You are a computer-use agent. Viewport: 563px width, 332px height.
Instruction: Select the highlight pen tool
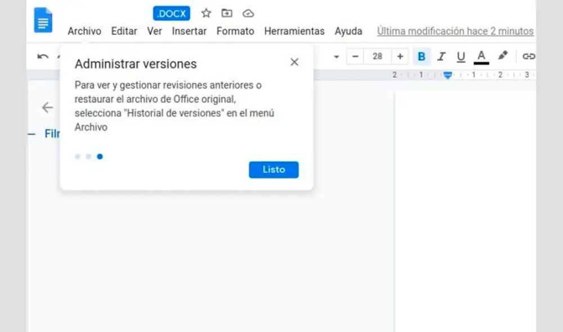[x=503, y=56]
